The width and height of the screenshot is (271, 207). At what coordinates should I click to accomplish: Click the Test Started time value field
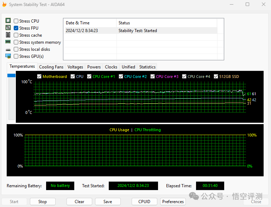pyautogui.click(x=133, y=186)
